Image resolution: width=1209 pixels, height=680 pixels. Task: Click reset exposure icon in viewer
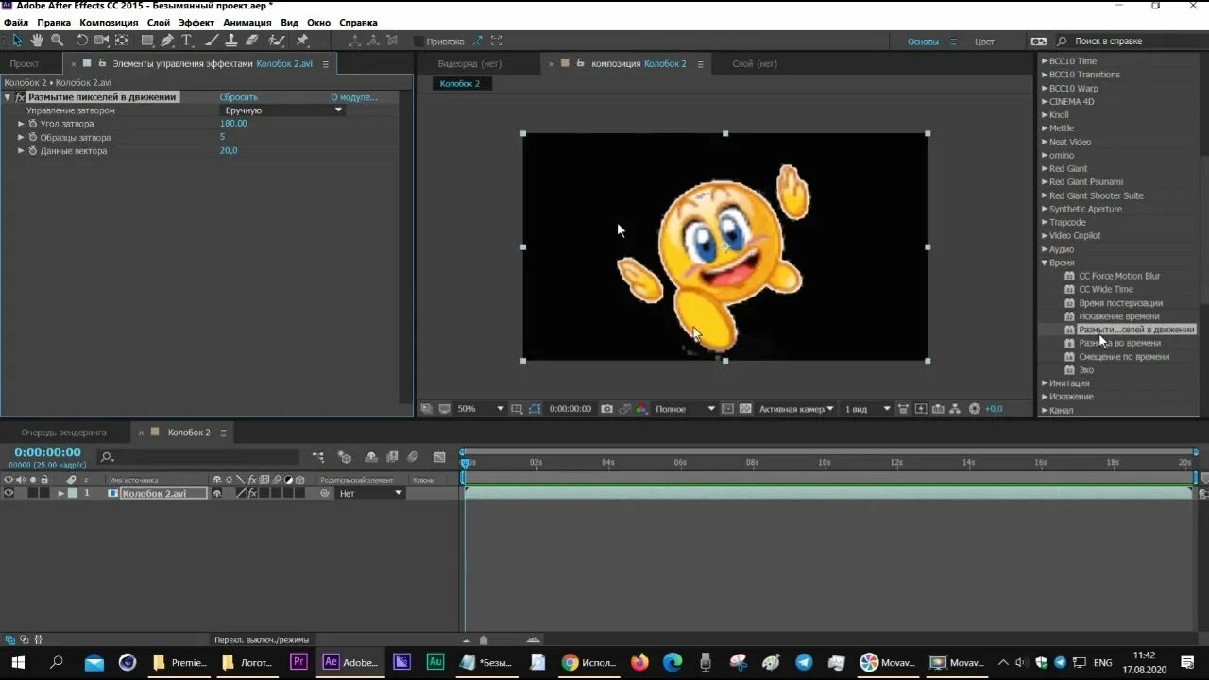[975, 409]
